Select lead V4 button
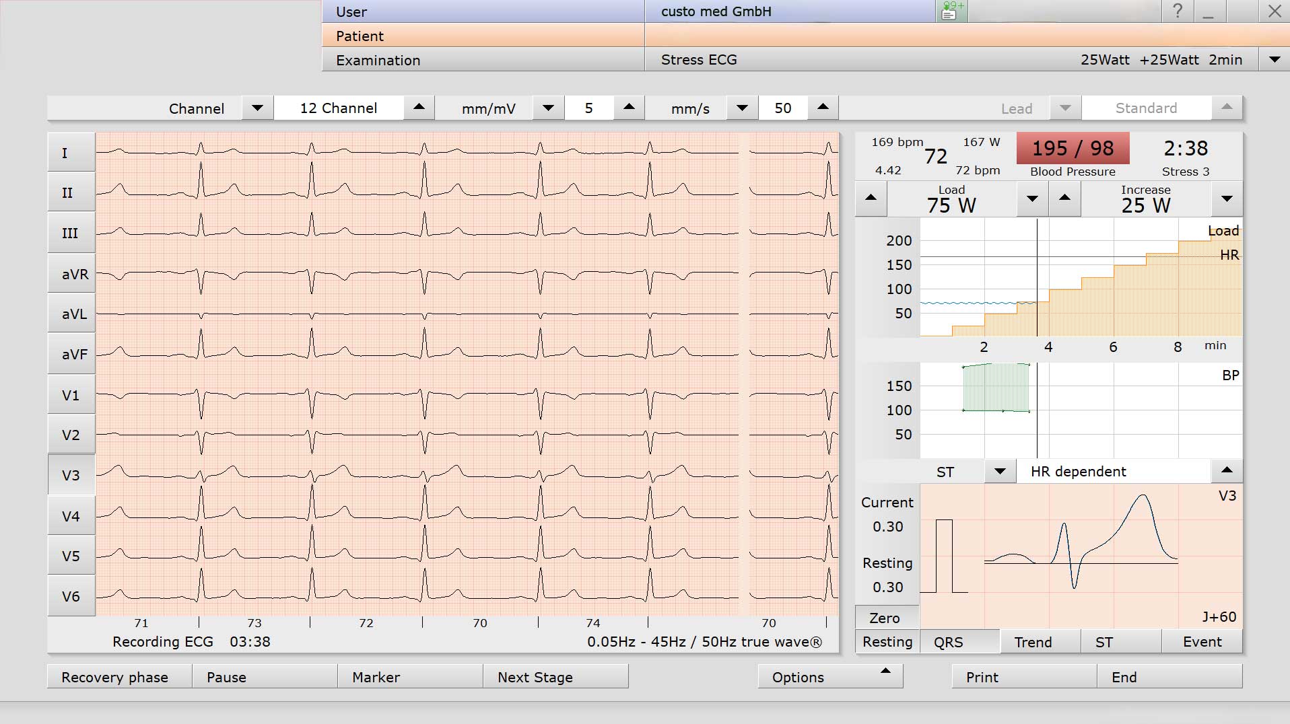This screenshot has width=1290, height=724. tap(71, 516)
